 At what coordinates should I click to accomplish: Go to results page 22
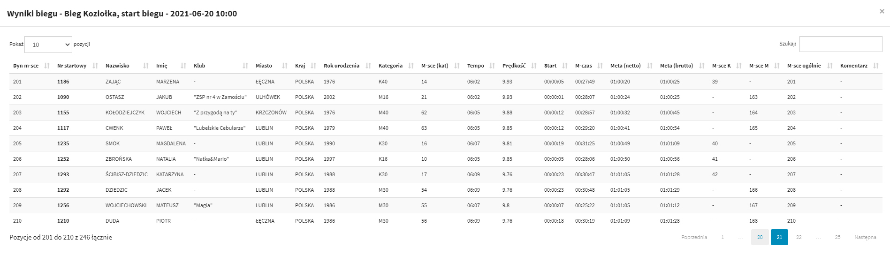point(799,237)
